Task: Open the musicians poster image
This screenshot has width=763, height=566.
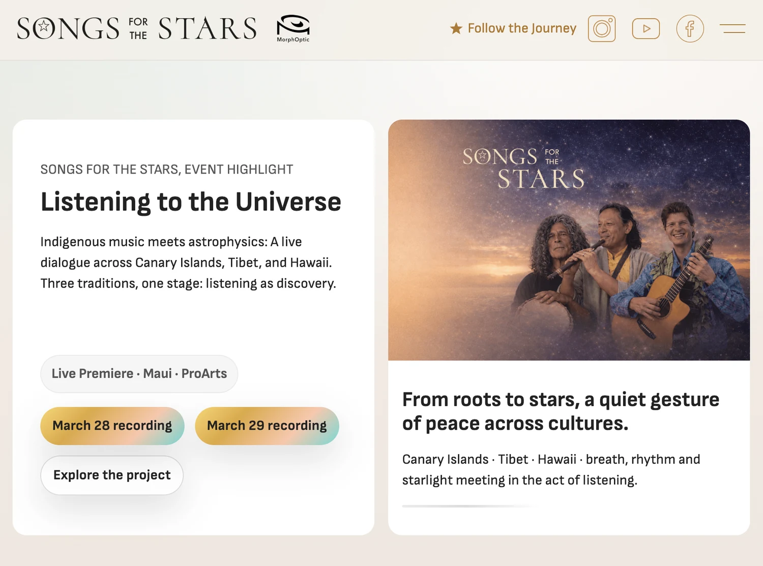Action: coord(569,240)
